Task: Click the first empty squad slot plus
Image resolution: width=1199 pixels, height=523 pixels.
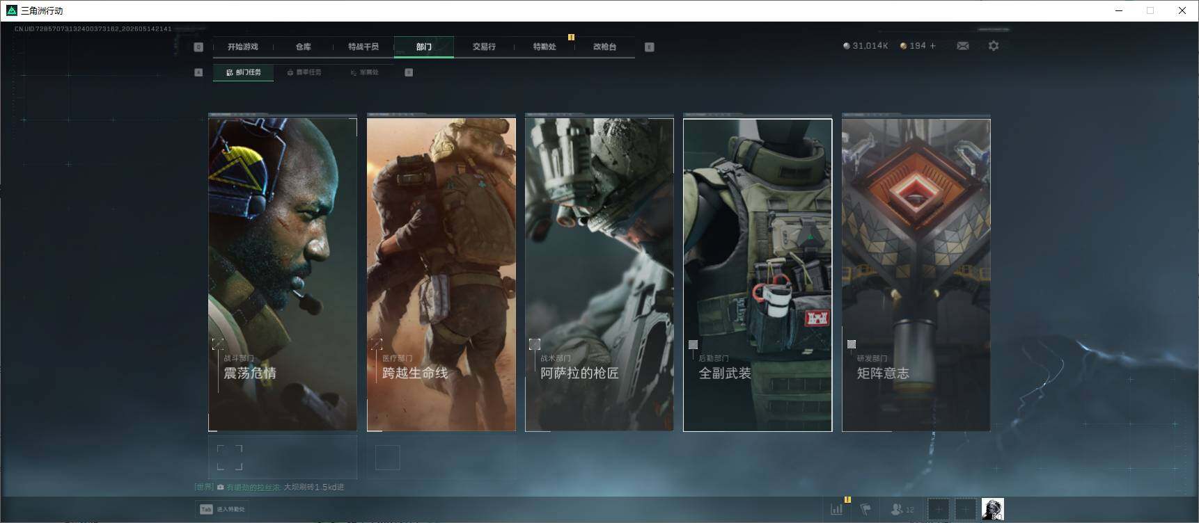Action: [x=939, y=509]
